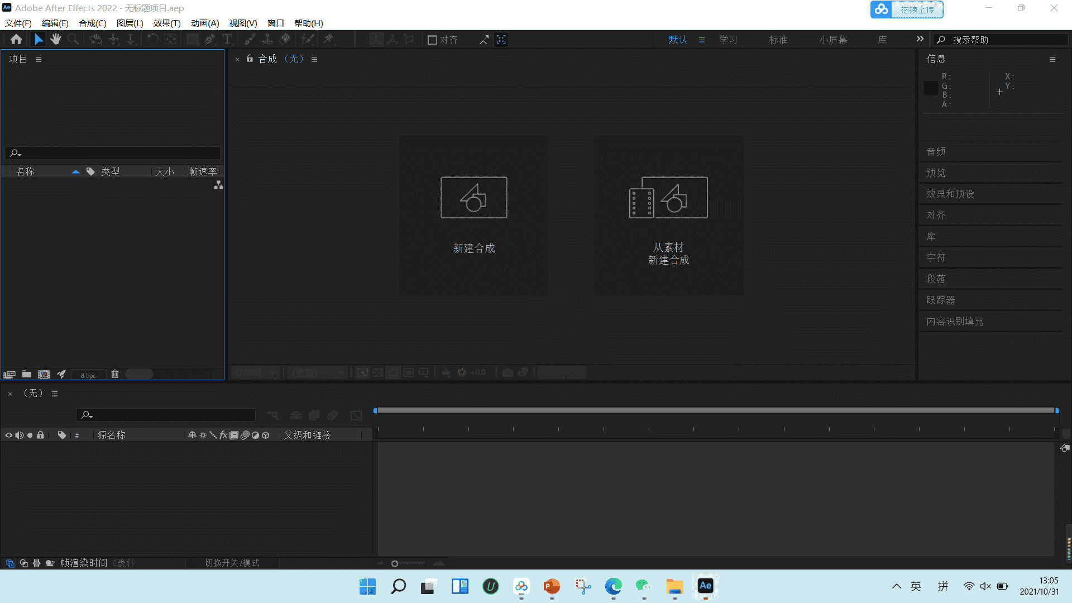Enable the 对齐 snapping checkbox

[x=432, y=40]
